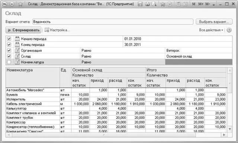Click Выбрать вариант button
Image resolution: width=238 pixels, height=143 pixels.
coord(214,22)
